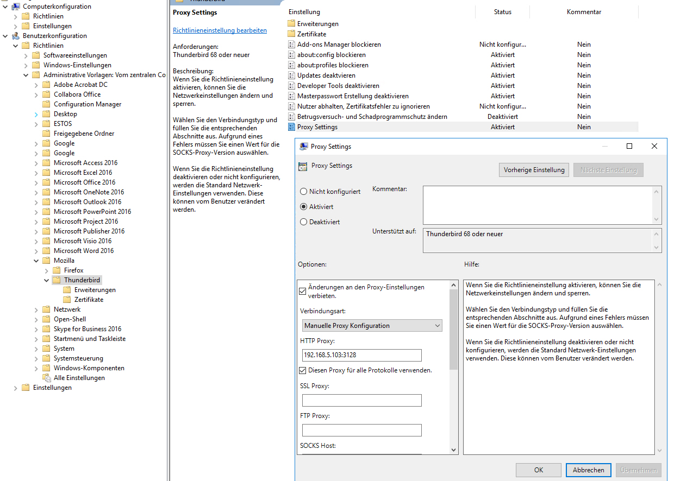The width and height of the screenshot is (699, 481).
Task: Click the Computerkonfiguration computer icon
Action: pyautogui.click(x=16, y=7)
